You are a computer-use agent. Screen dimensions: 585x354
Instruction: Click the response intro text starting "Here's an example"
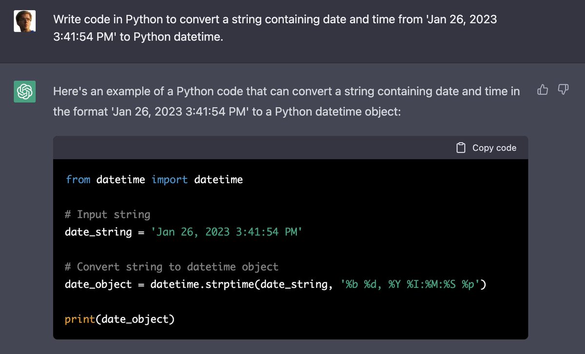287,101
